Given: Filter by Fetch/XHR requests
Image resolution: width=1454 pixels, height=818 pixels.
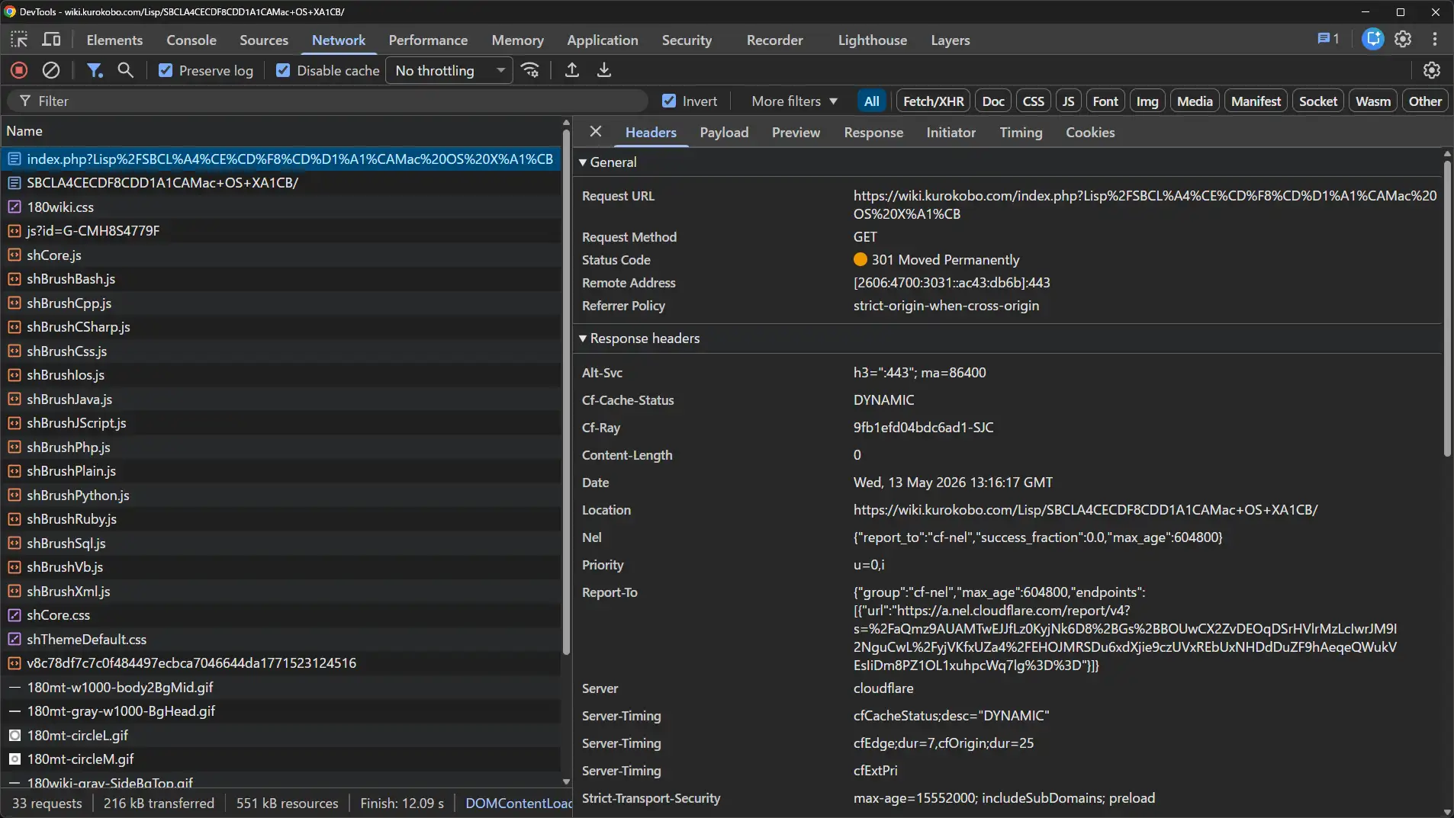Looking at the screenshot, I should tap(933, 101).
